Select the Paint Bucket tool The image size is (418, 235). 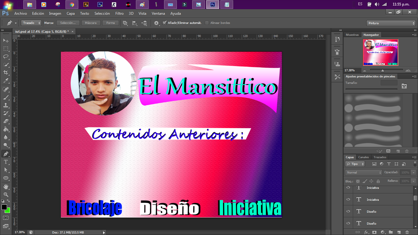[x=6, y=129]
